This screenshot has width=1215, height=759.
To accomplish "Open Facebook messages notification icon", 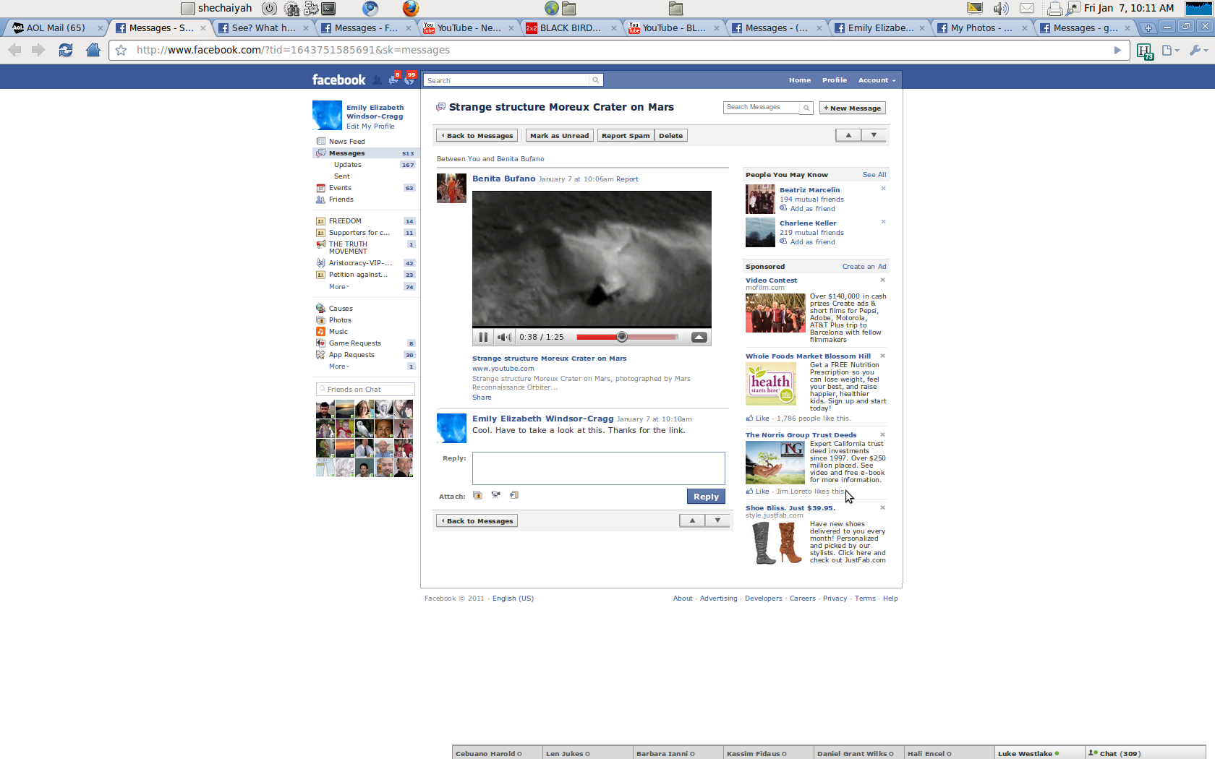I will [393, 79].
